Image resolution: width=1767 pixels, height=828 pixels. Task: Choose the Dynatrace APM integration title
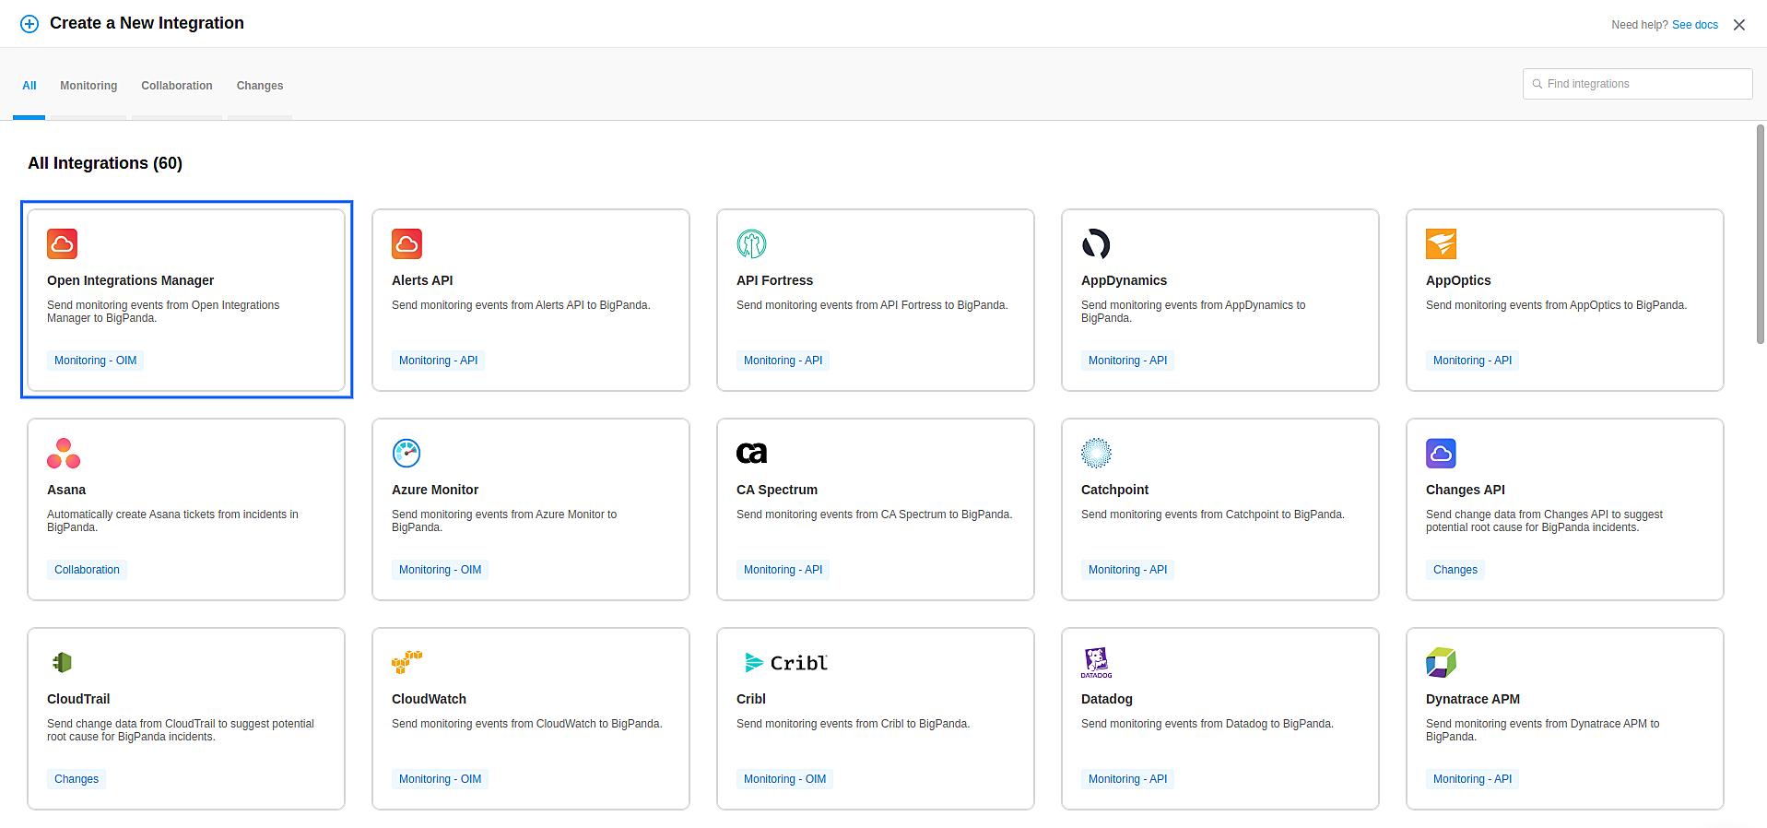[1473, 699]
